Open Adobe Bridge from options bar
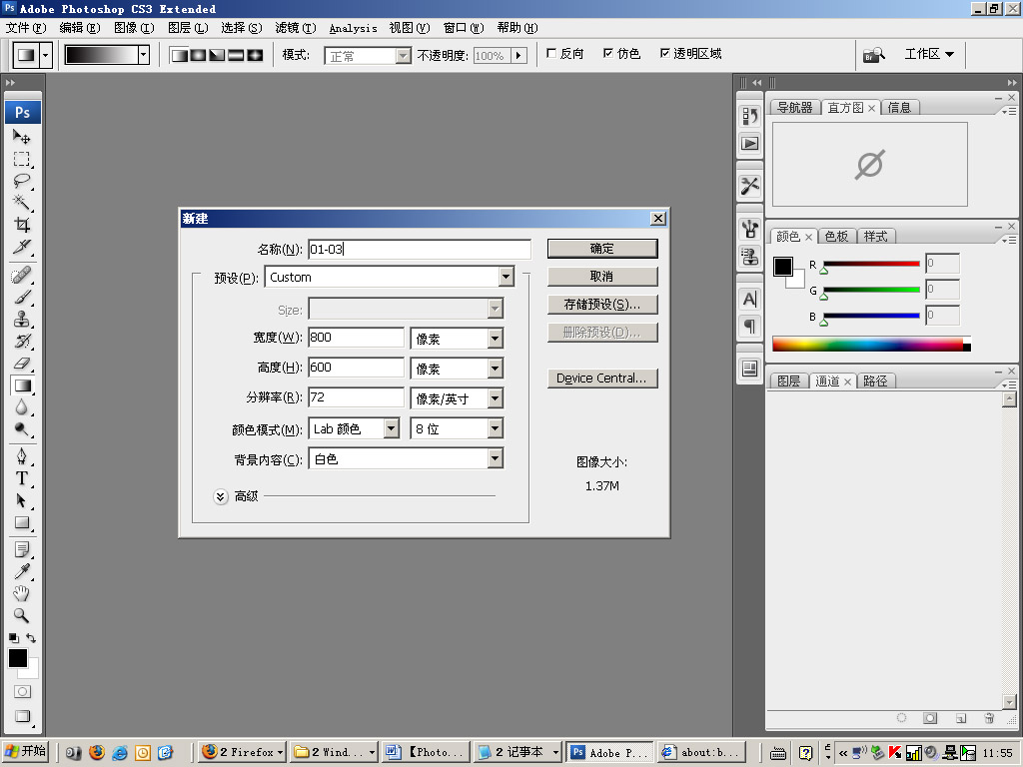Viewport: 1023px width, 767px height. click(x=873, y=55)
